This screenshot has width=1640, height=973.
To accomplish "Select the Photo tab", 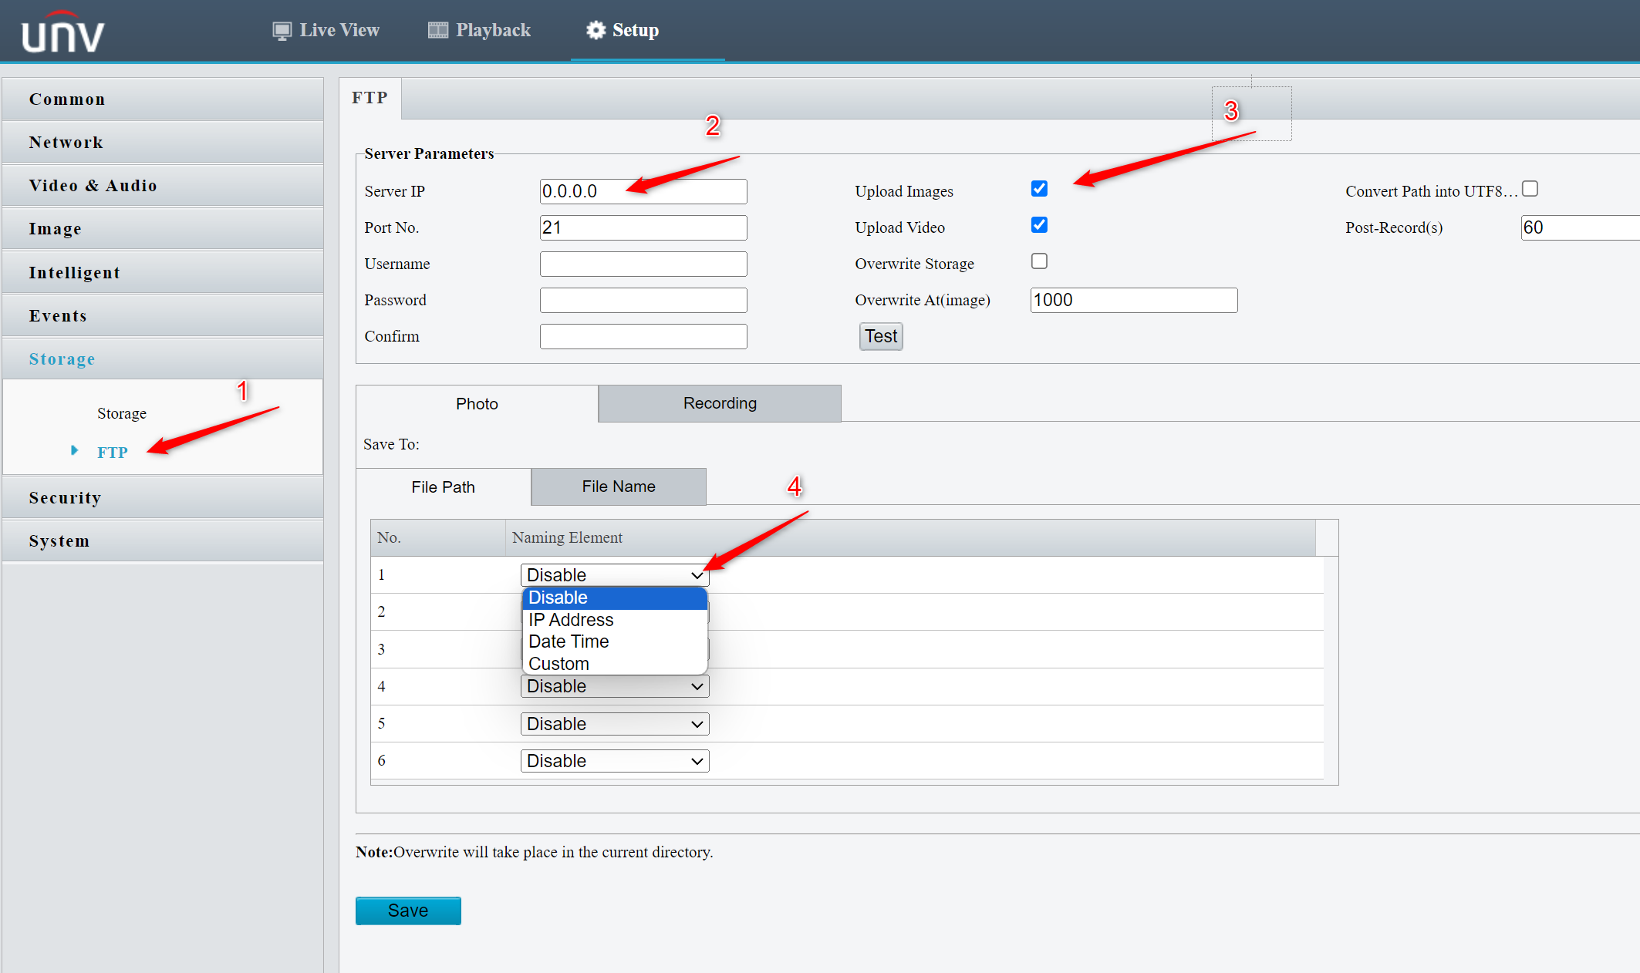I will (477, 404).
